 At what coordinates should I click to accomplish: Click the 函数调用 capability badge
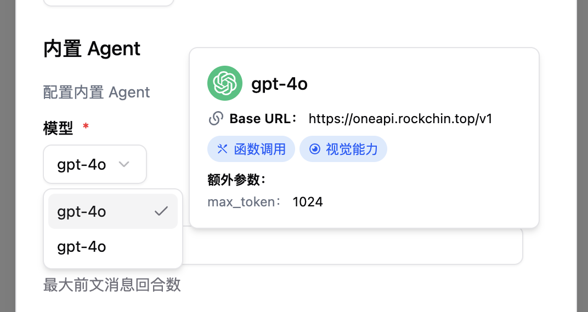click(x=251, y=149)
